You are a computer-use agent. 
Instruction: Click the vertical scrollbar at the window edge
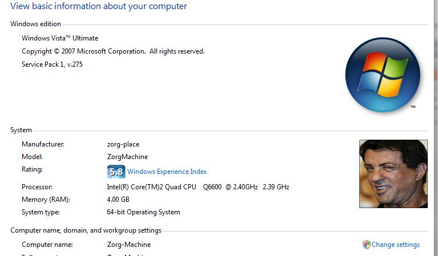coord(436,128)
